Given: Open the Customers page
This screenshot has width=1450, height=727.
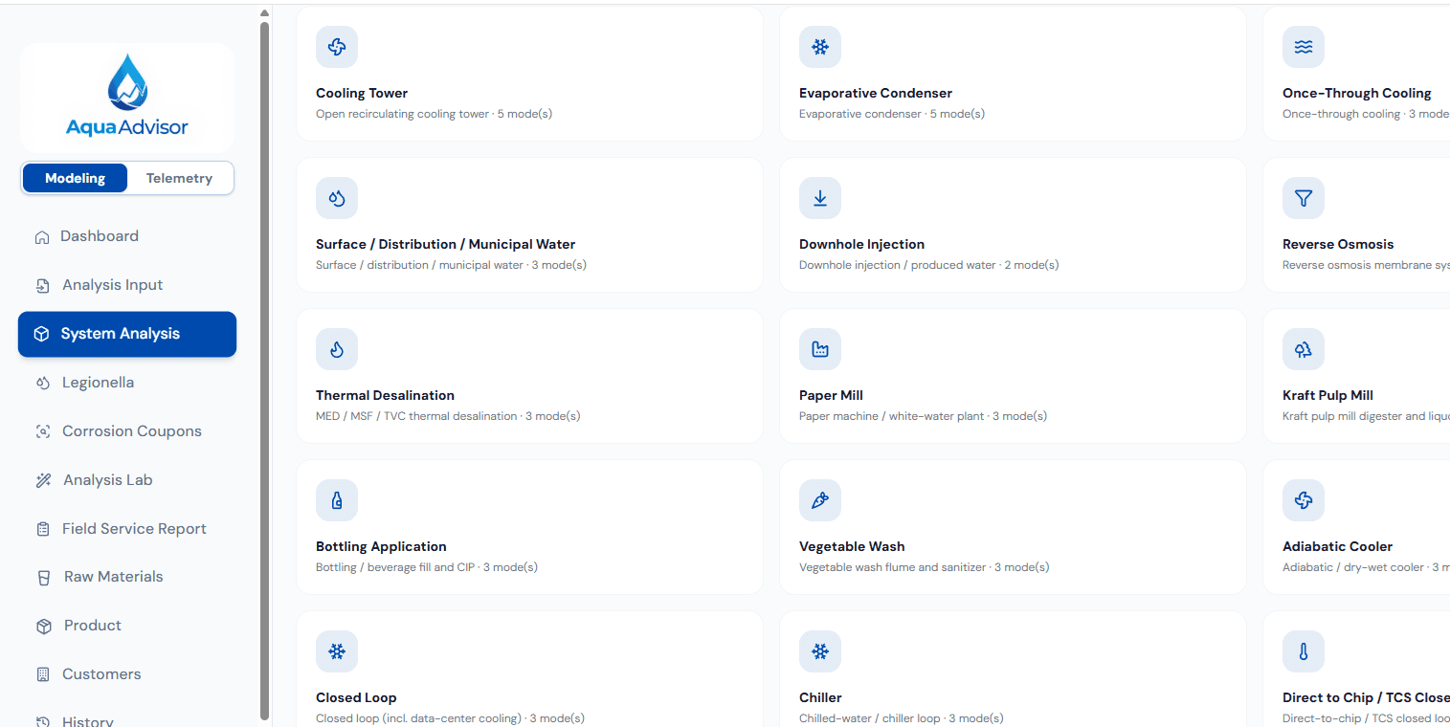Looking at the screenshot, I should pos(127,674).
